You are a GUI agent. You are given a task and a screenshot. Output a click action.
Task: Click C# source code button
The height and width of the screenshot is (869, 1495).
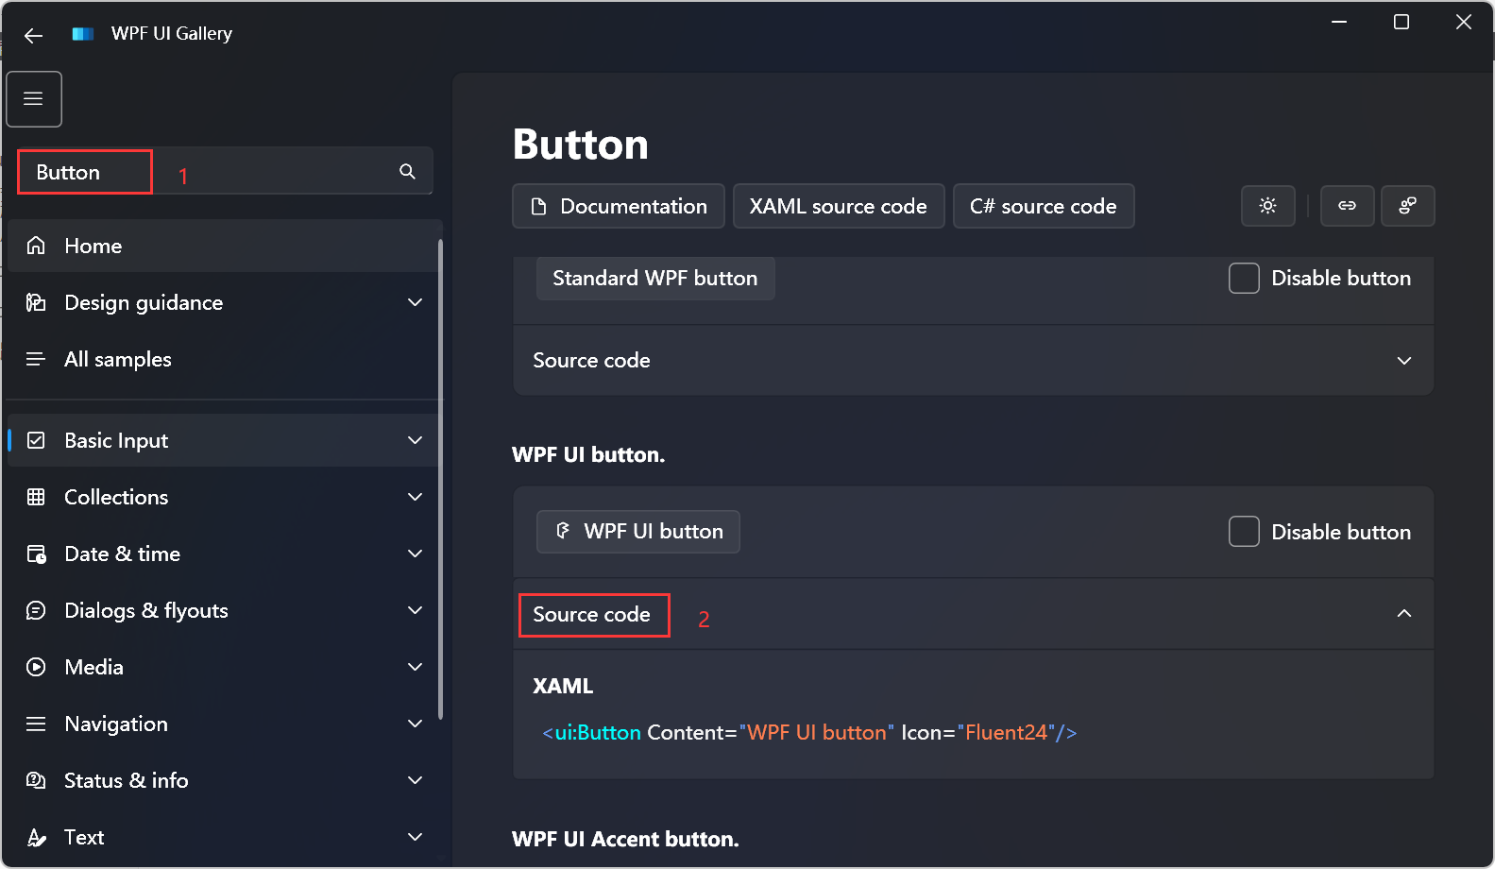[1043, 206]
